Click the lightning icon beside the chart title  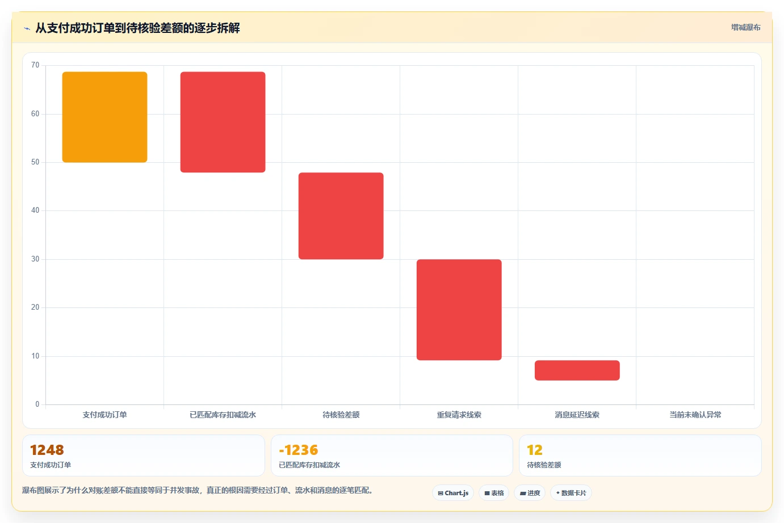[27, 28]
